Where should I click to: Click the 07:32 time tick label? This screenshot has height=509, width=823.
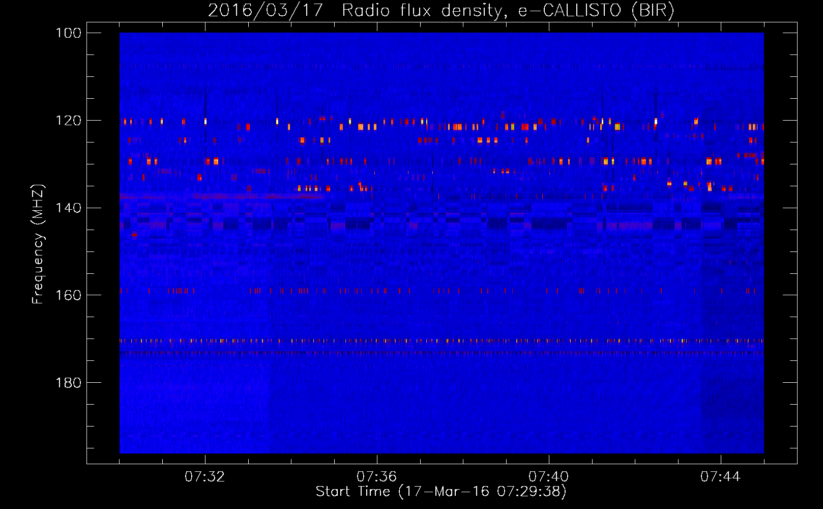point(204,477)
